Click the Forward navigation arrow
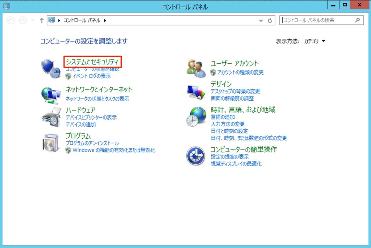The image size is (371, 248). (x=23, y=20)
